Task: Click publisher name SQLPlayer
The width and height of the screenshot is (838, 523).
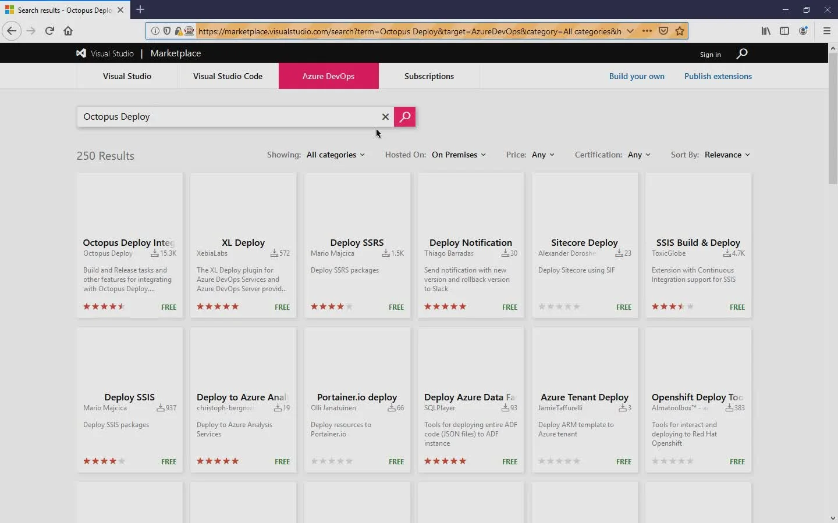Action: tap(439, 408)
